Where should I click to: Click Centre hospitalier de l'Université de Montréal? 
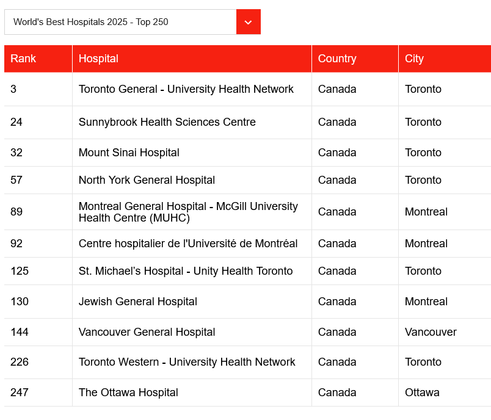point(187,244)
